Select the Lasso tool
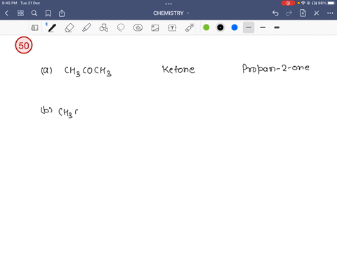 click(x=121, y=27)
